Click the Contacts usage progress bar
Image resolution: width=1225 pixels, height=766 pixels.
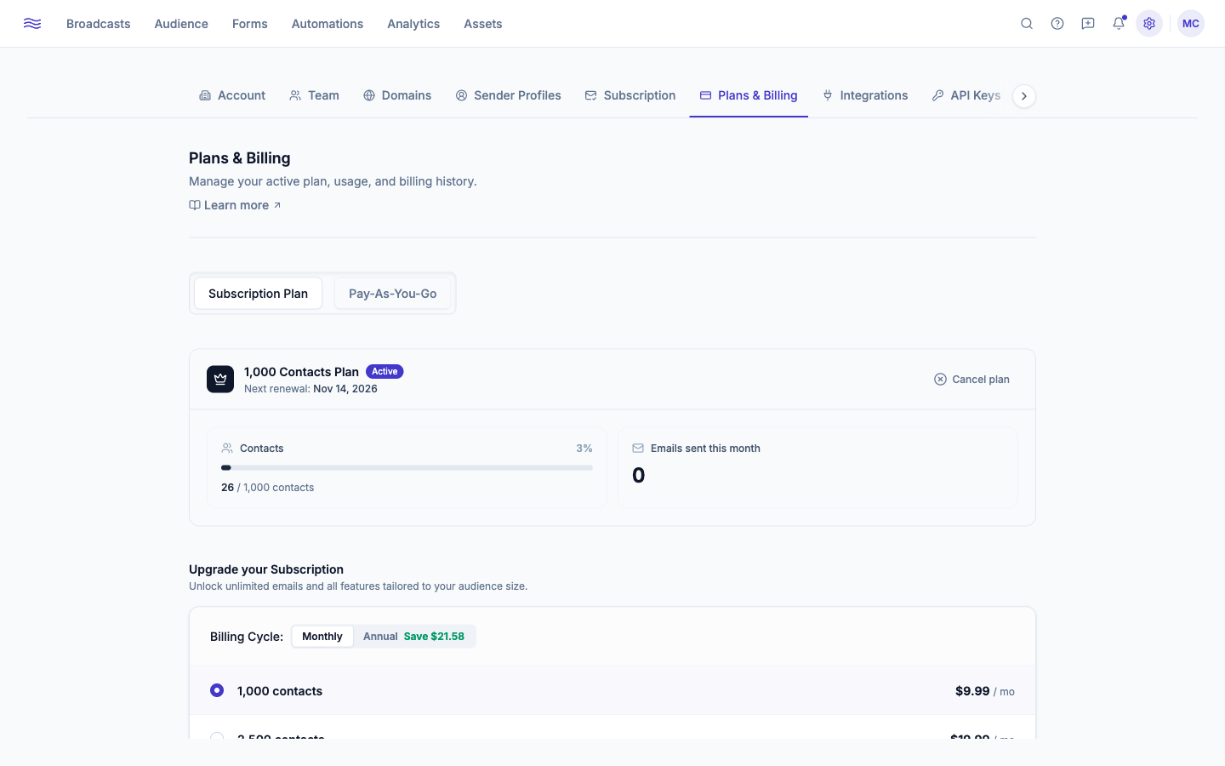407,467
